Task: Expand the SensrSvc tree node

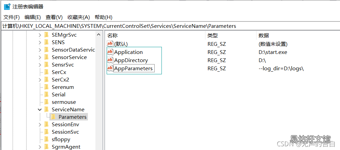Action: [x=40, y=65]
